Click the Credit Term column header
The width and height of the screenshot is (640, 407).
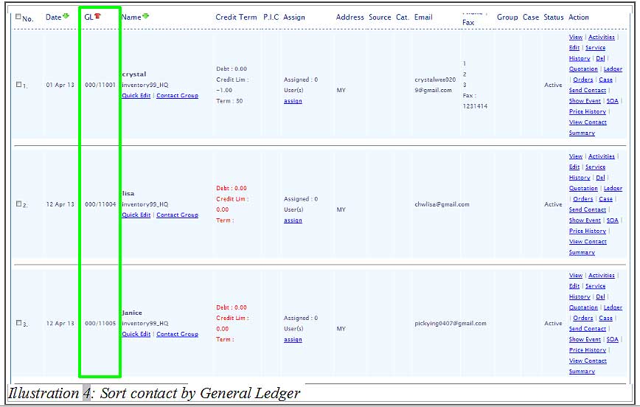point(236,17)
